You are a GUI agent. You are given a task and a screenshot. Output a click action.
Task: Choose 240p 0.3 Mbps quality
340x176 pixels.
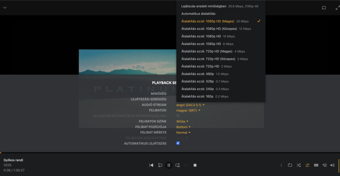pos(221,89)
